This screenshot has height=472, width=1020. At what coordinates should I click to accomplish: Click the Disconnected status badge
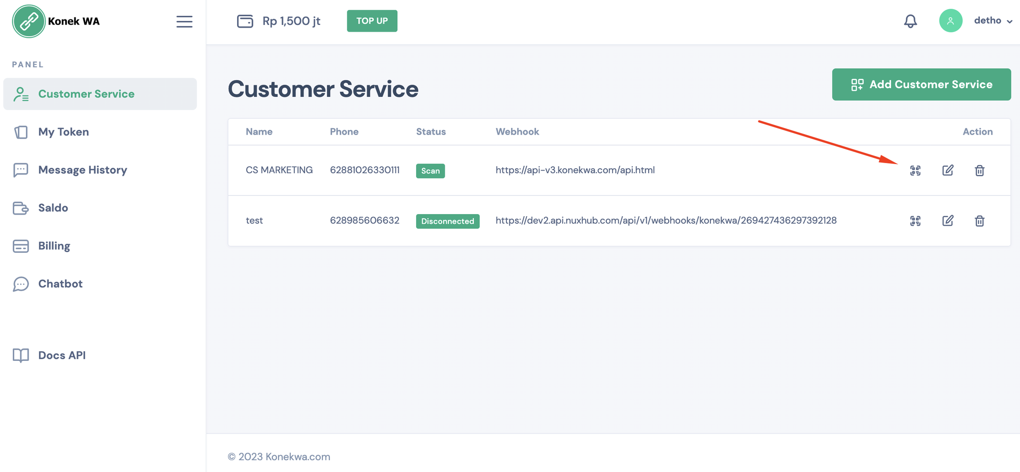447,221
